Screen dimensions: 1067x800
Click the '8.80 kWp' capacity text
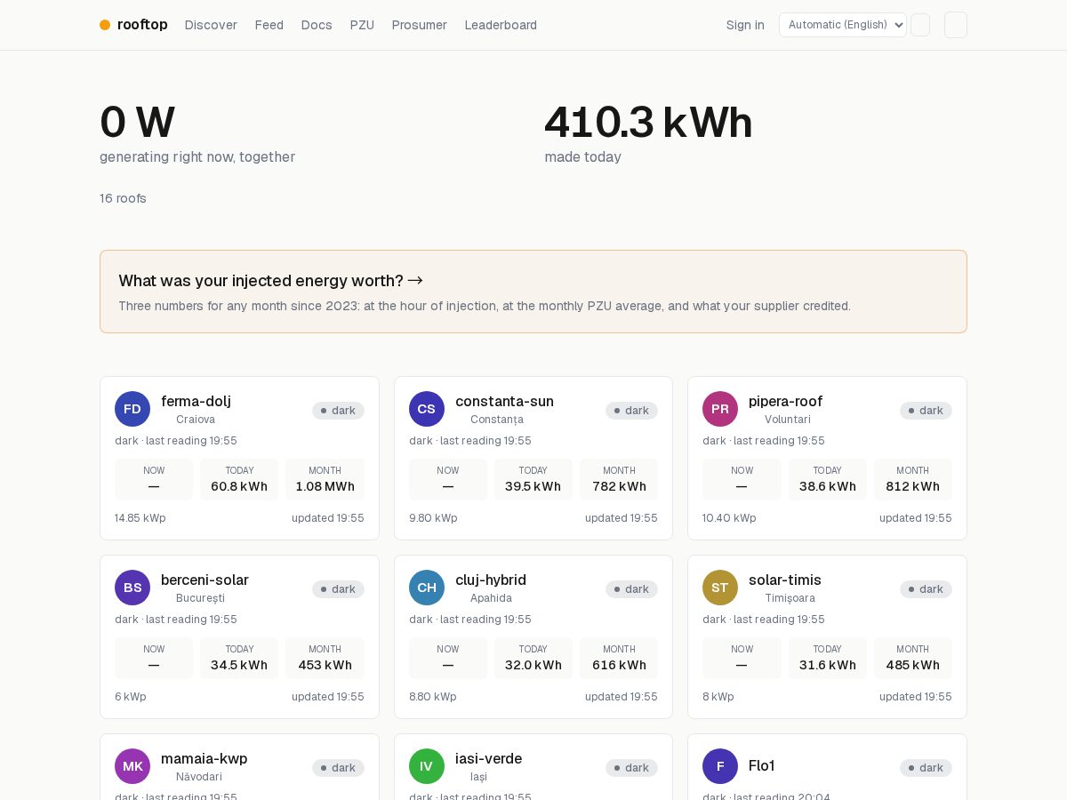click(432, 697)
